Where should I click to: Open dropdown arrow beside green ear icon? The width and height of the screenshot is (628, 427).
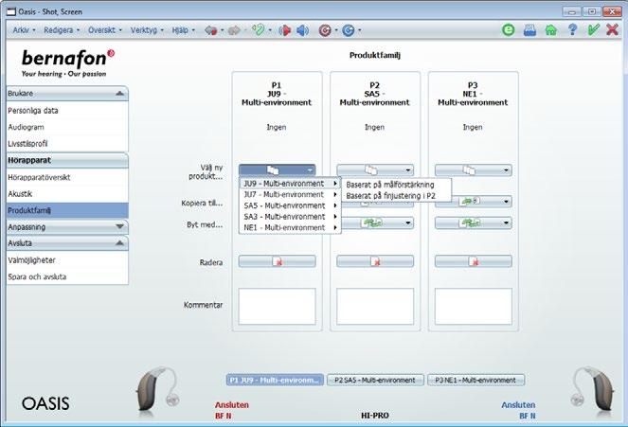(x=270, y=30)
